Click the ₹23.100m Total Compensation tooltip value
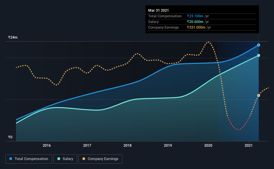274x169 pixels. pyautogui.click(x=195, y=16)
